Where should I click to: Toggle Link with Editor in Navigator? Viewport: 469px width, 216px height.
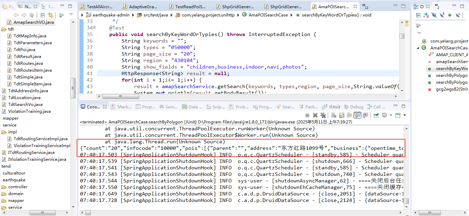coord(51,15)
